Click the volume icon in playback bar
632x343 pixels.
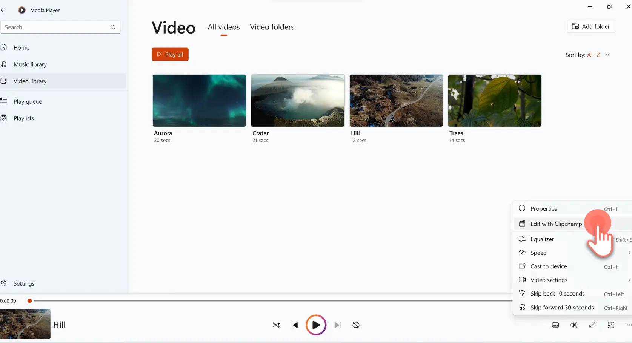tap(574, 325)
